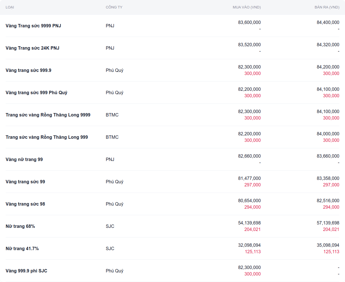
Task: Click sell price 83,358,000
Action: tap(328, 178)
